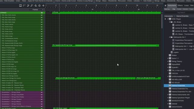Click the first Woodwinds button in toolbar

click(112, 1)
